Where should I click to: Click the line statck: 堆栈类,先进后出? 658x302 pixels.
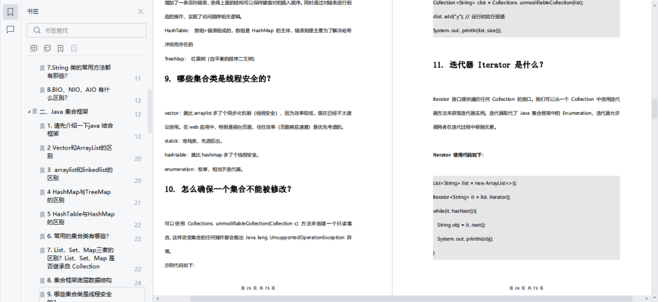point(194,141)
